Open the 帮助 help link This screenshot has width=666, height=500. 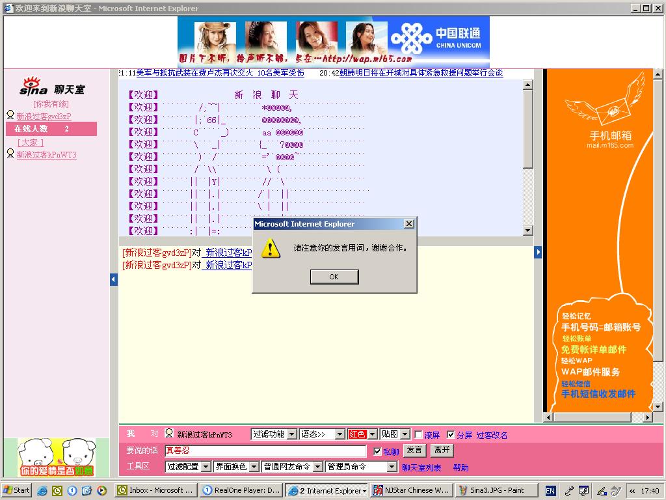tap(460, 467)
